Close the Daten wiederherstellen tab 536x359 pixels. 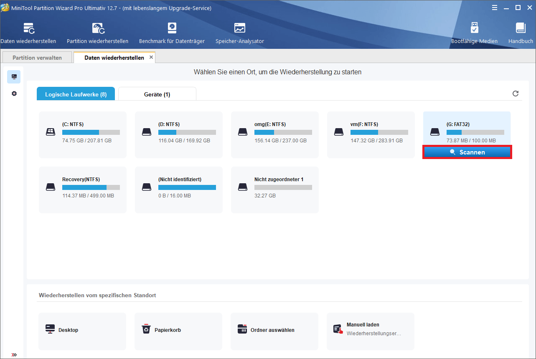click(x=151, y=57)
